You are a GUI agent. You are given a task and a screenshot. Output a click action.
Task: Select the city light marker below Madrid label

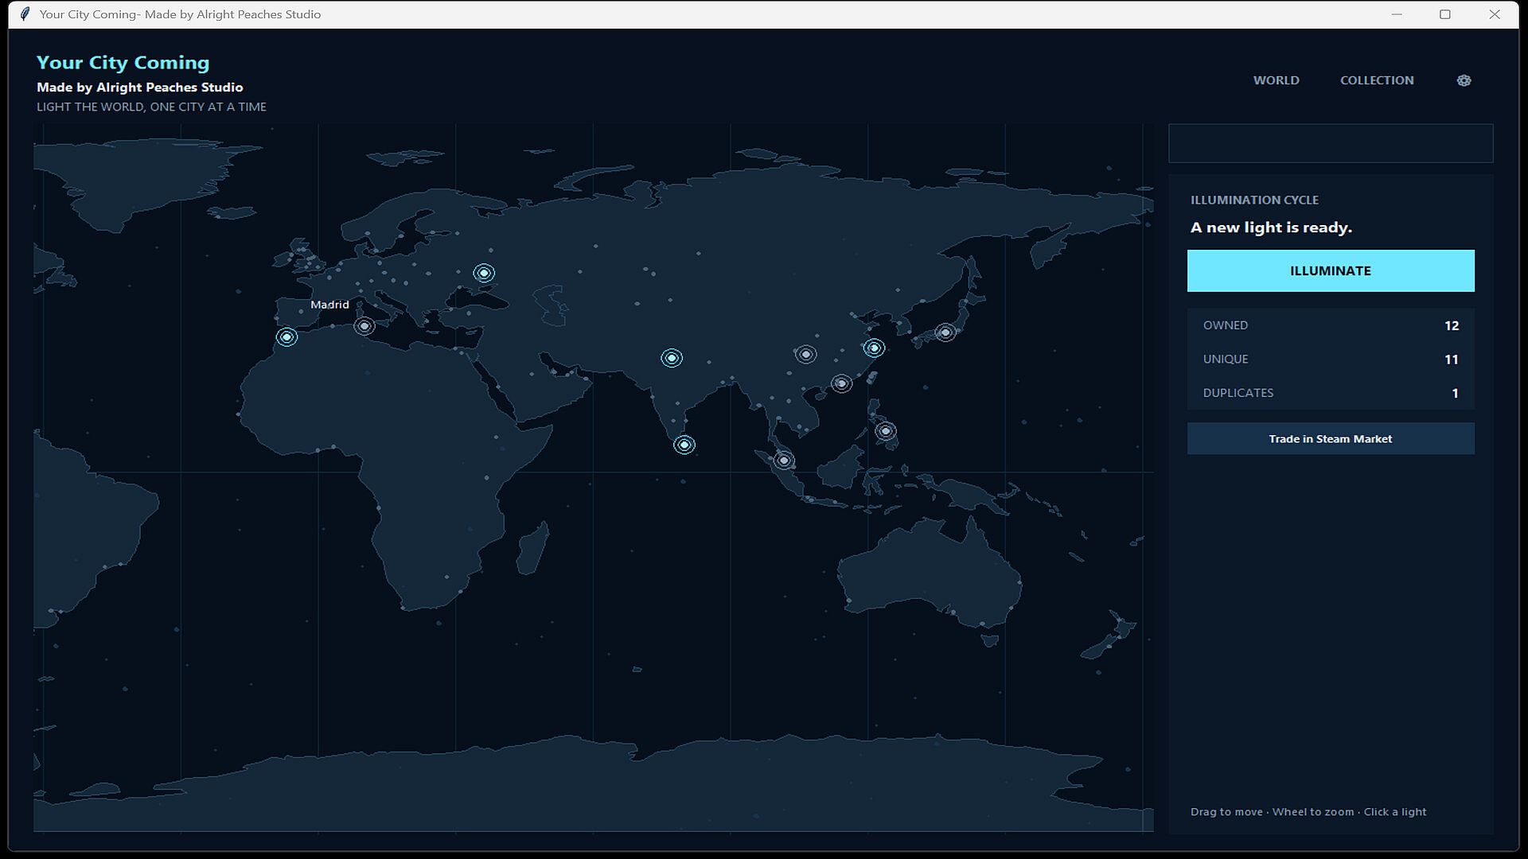click(x=364, y=326)
